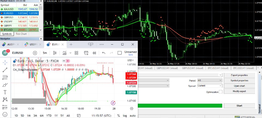The height and width of the screenshot is (118, 262).
Task: Open the go-to-date calendar icon
Action: click(x=79, y=116)
